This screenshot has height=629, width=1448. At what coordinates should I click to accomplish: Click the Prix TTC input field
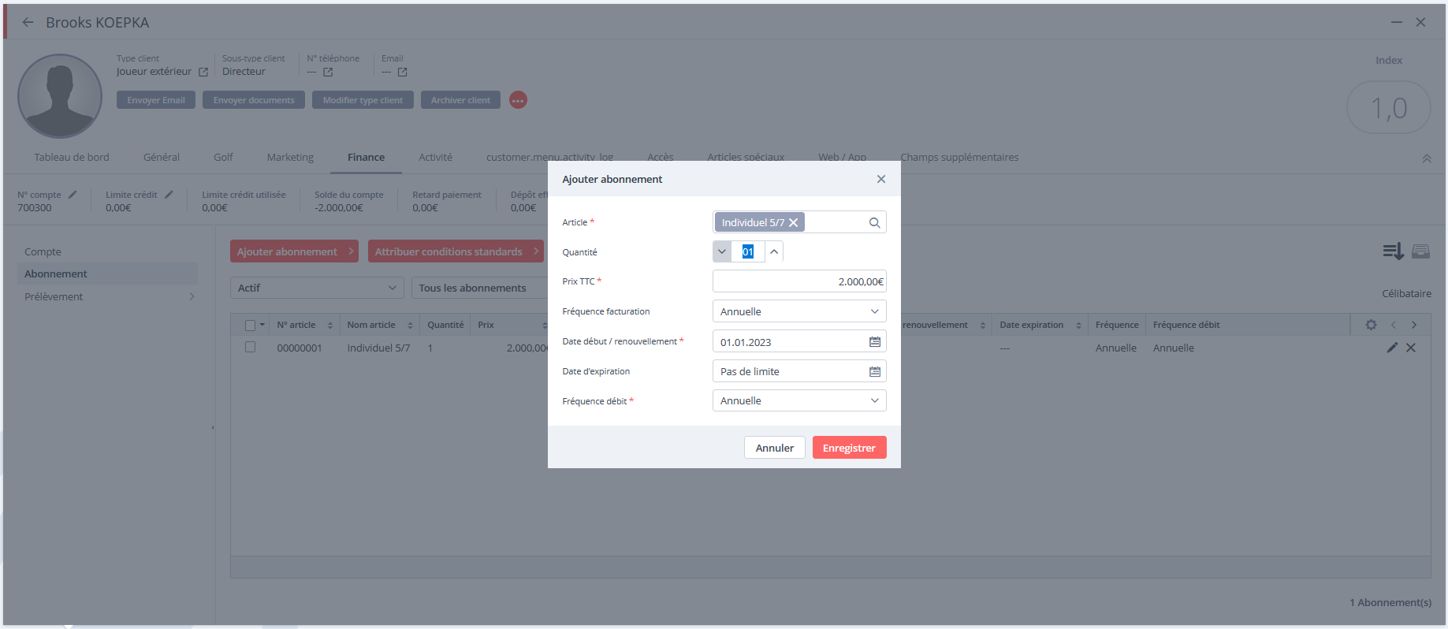coord(799,281)
